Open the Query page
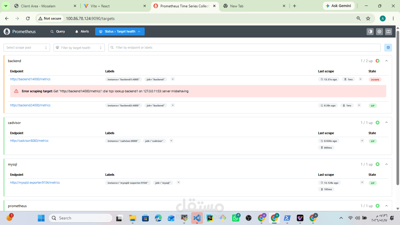The width and height of the screenshot is (400, 225). pos(58,32)
